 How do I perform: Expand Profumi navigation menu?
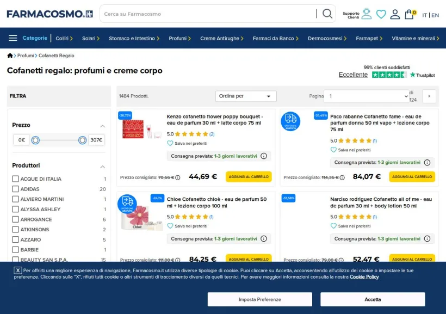[x=179, y=38]
